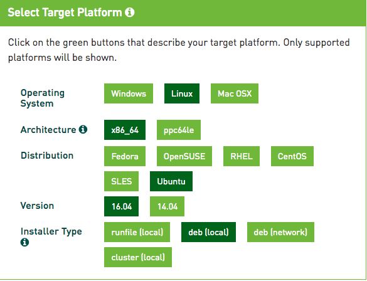Switch to version 14.04
Viewport: 367px width, 281px height.
[x=167, y=206]
